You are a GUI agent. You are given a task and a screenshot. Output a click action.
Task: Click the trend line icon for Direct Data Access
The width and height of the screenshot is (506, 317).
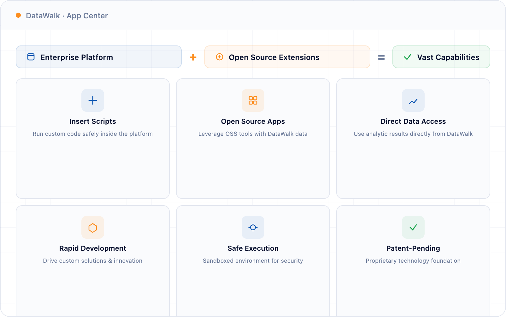pos(413,100)
